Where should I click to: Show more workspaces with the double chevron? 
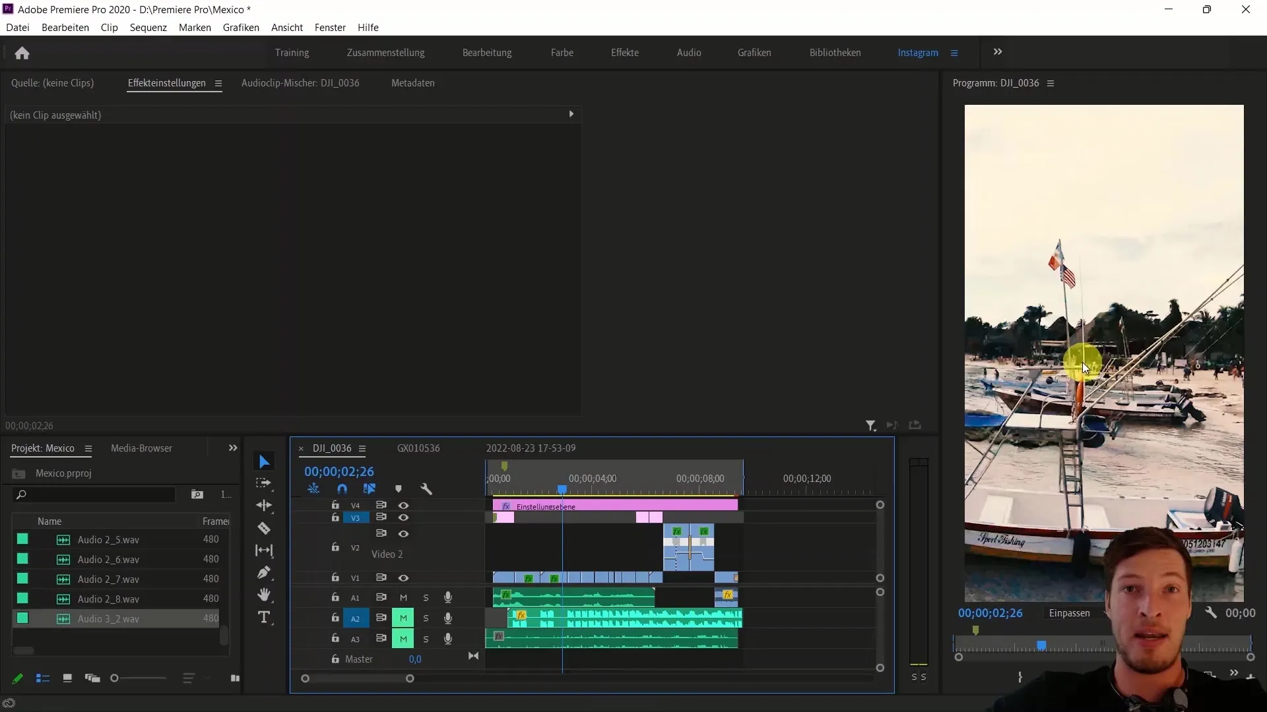click(998, 51)
